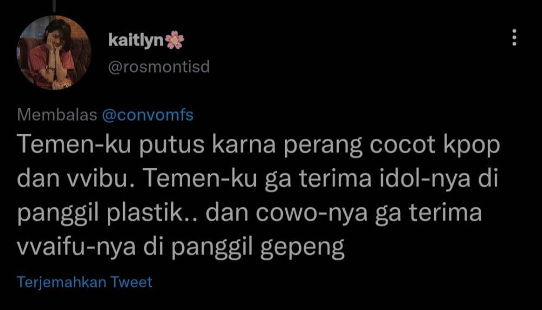Open the @rosmontisd handle profile

click(x=159, y=67)
